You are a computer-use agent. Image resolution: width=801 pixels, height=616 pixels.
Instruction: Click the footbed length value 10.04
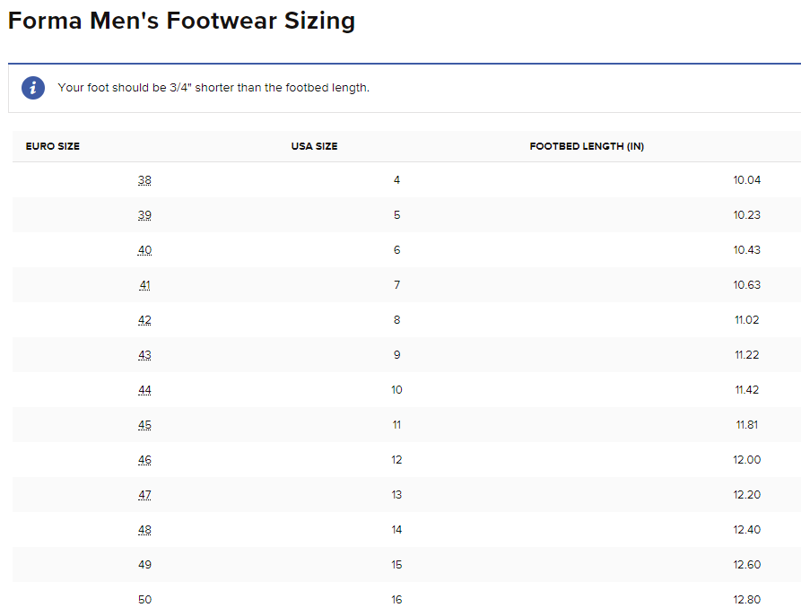(746, 180)
